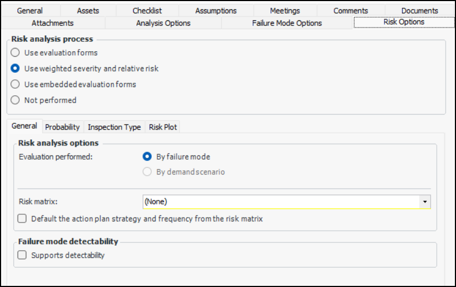Image resolution: width=456 pixels, height=287 pixels.
Task: Go to the Risk Plot sub-tab
Action: tap(163, 127)
